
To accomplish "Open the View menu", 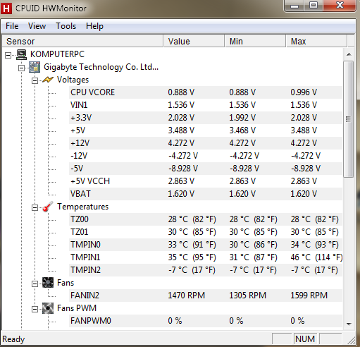I will point(37,26).
